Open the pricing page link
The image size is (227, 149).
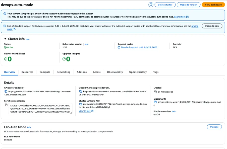click(195, 26)
